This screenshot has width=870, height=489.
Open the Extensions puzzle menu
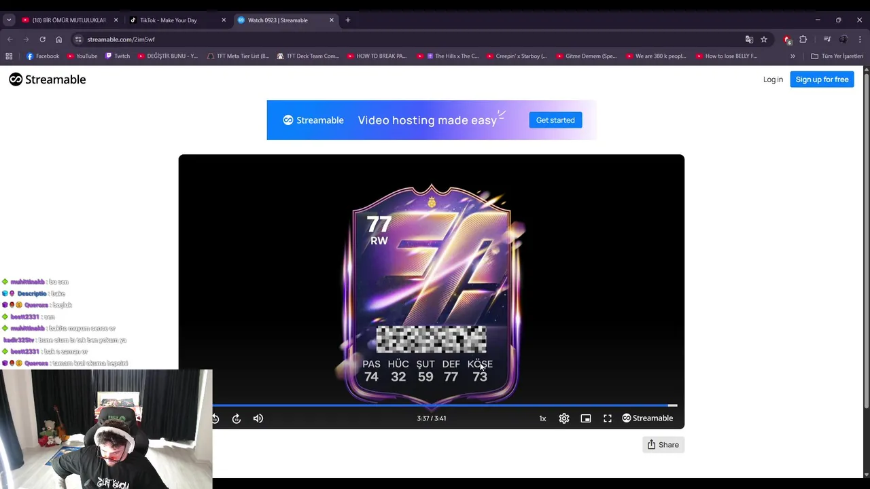click(803, 39)
